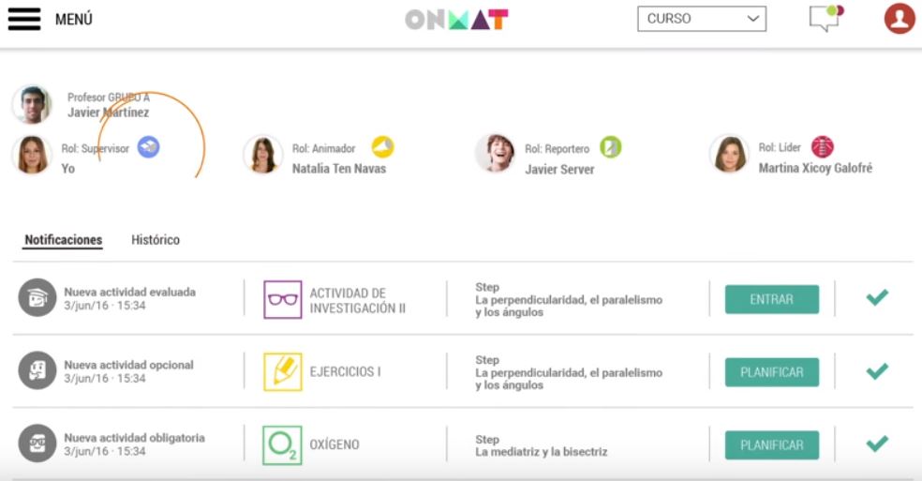This screenshot has width=922, height=481.
Task: Expand the CURSO dropdown
Action: [x=702, y=19]
